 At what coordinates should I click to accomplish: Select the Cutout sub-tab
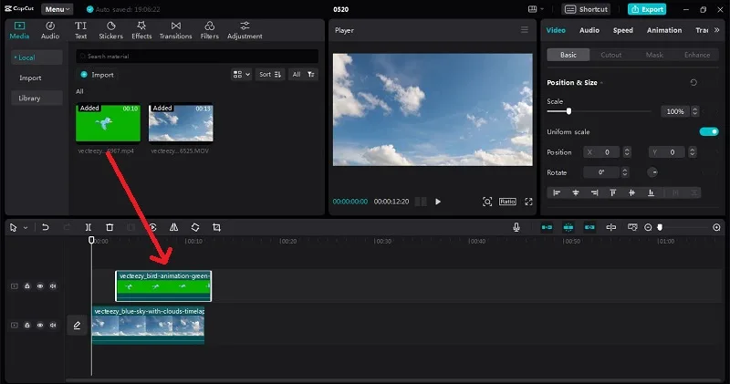(x=610, y=55)
